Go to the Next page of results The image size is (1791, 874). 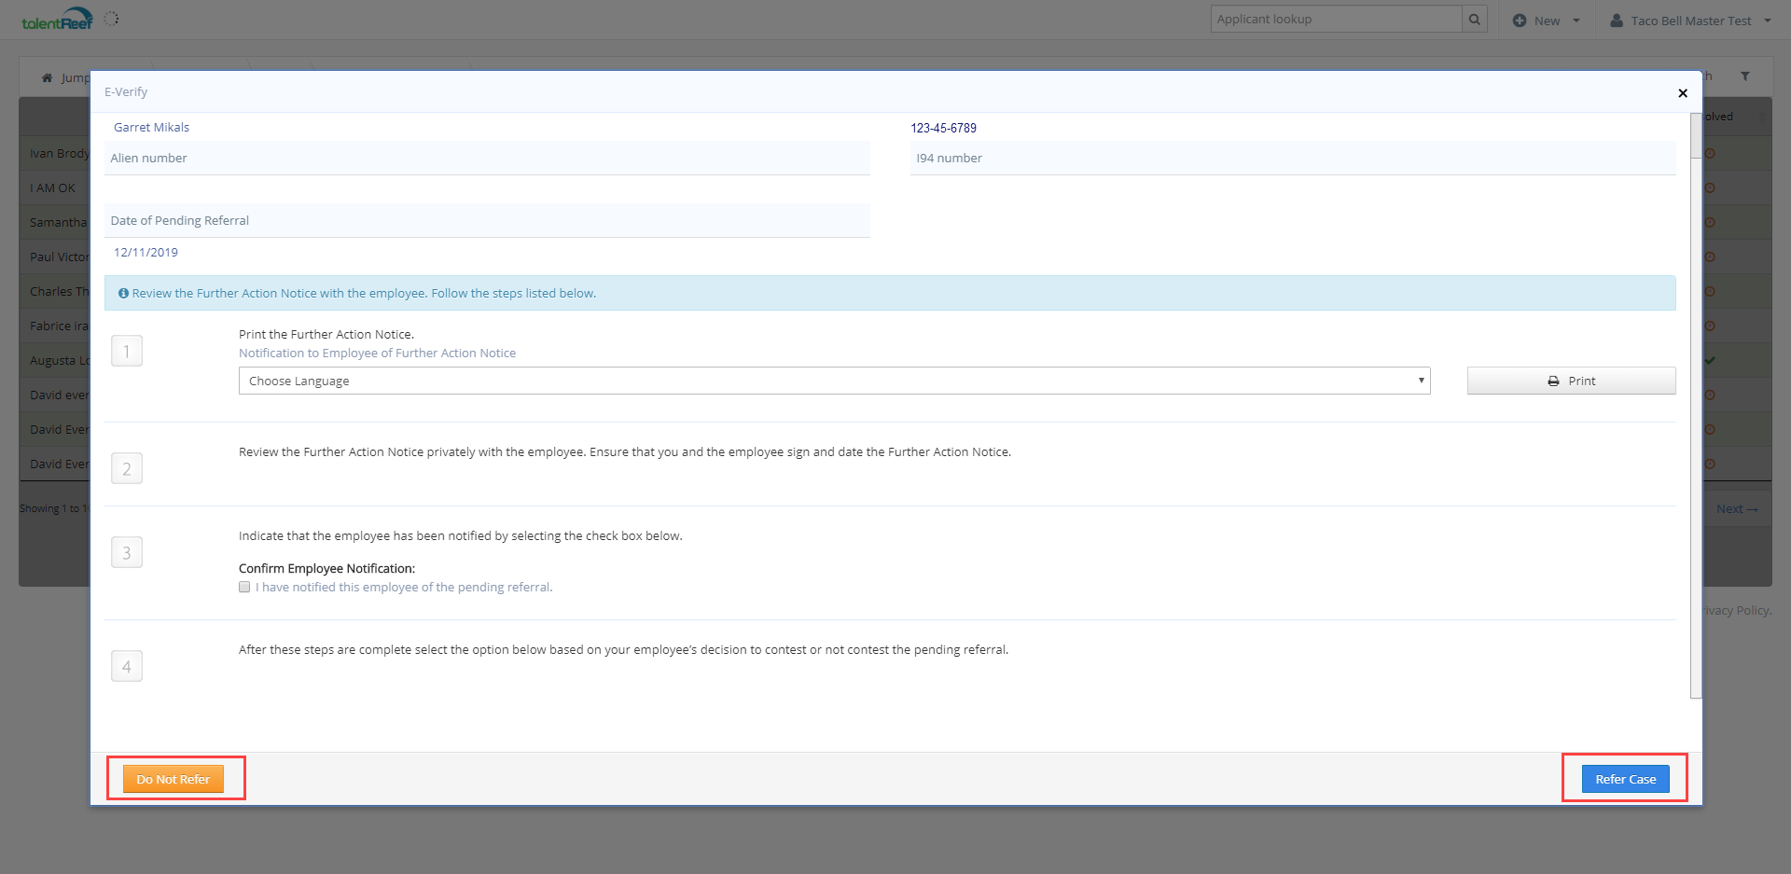[1736, 509]
